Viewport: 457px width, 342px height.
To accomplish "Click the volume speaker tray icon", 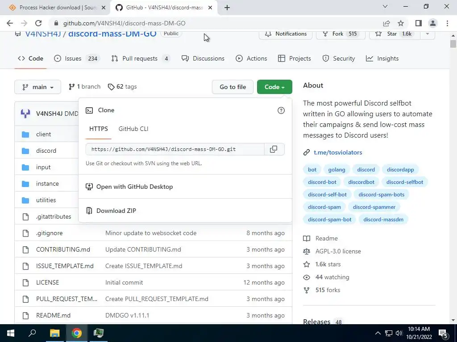I will click(399, 333).
